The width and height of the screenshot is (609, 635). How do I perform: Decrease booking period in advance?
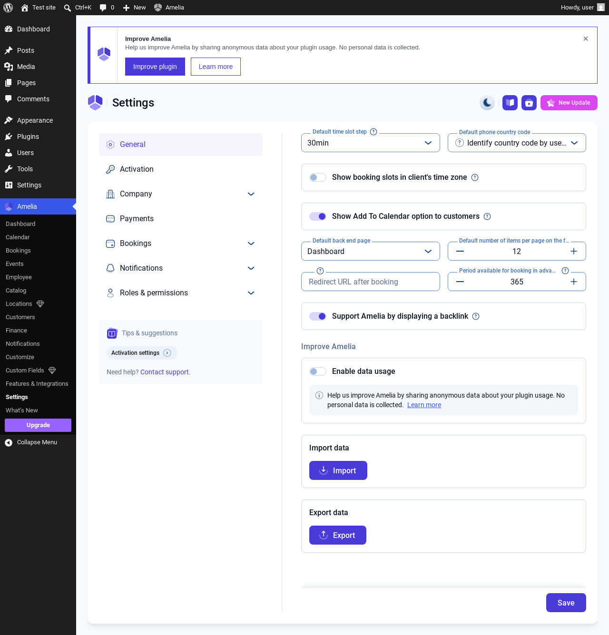pyautogui.click(x=460, y=282)
